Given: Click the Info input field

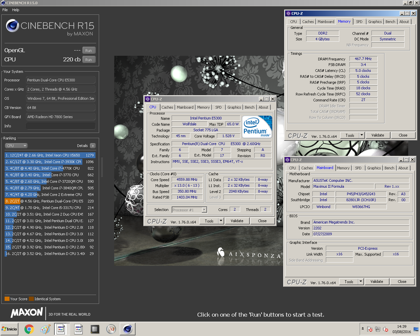Looking at the screenshot, I should [x=61, y=126].
